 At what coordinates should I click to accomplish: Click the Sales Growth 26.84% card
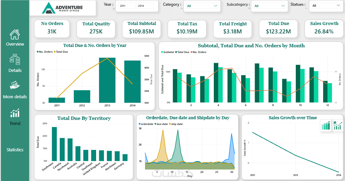pyautogui.click(x=324, y=29)
